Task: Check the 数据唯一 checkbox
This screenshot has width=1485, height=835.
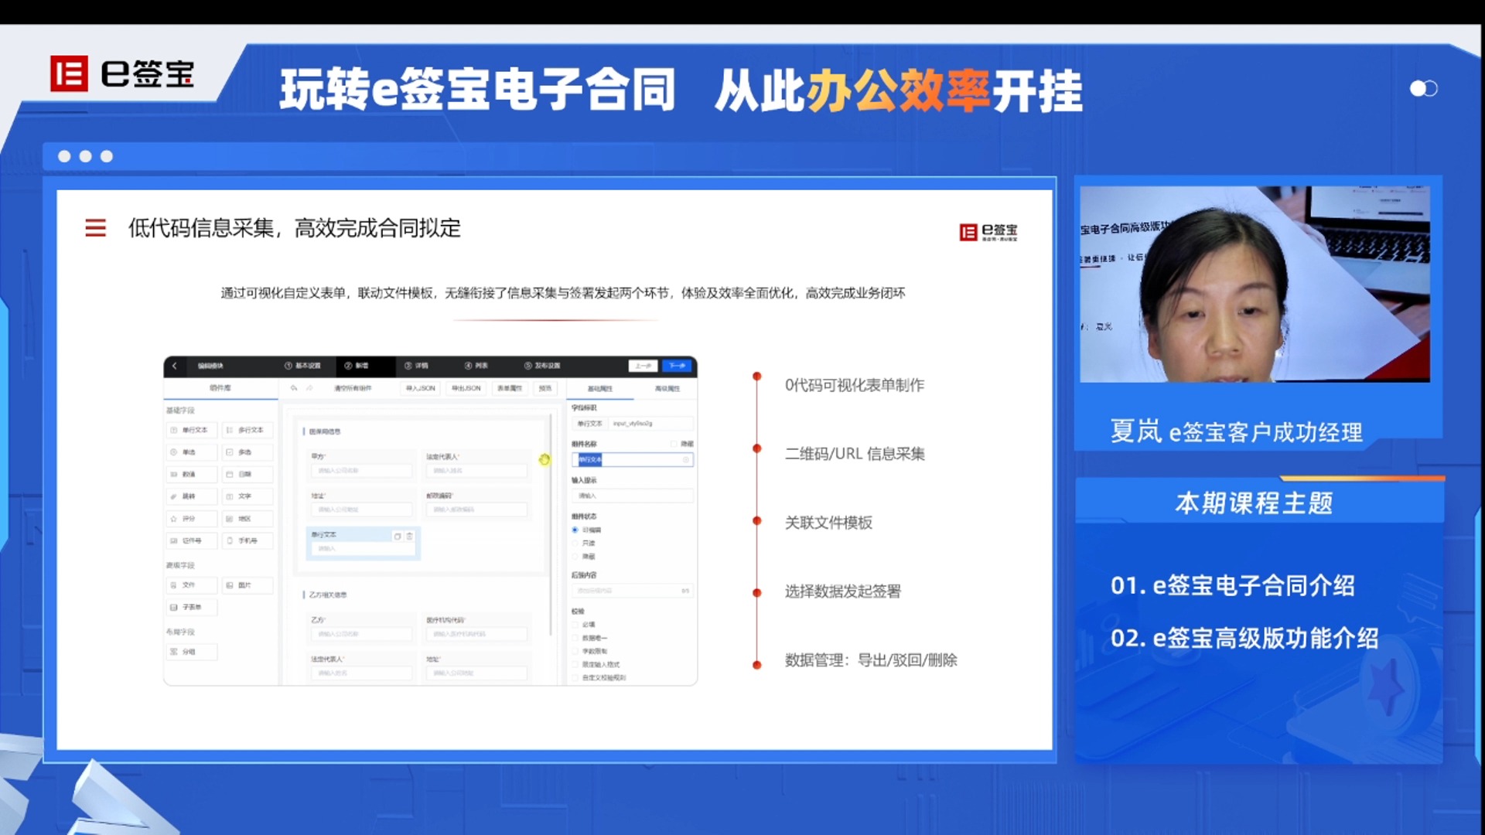Action: (x=575, y=638)
